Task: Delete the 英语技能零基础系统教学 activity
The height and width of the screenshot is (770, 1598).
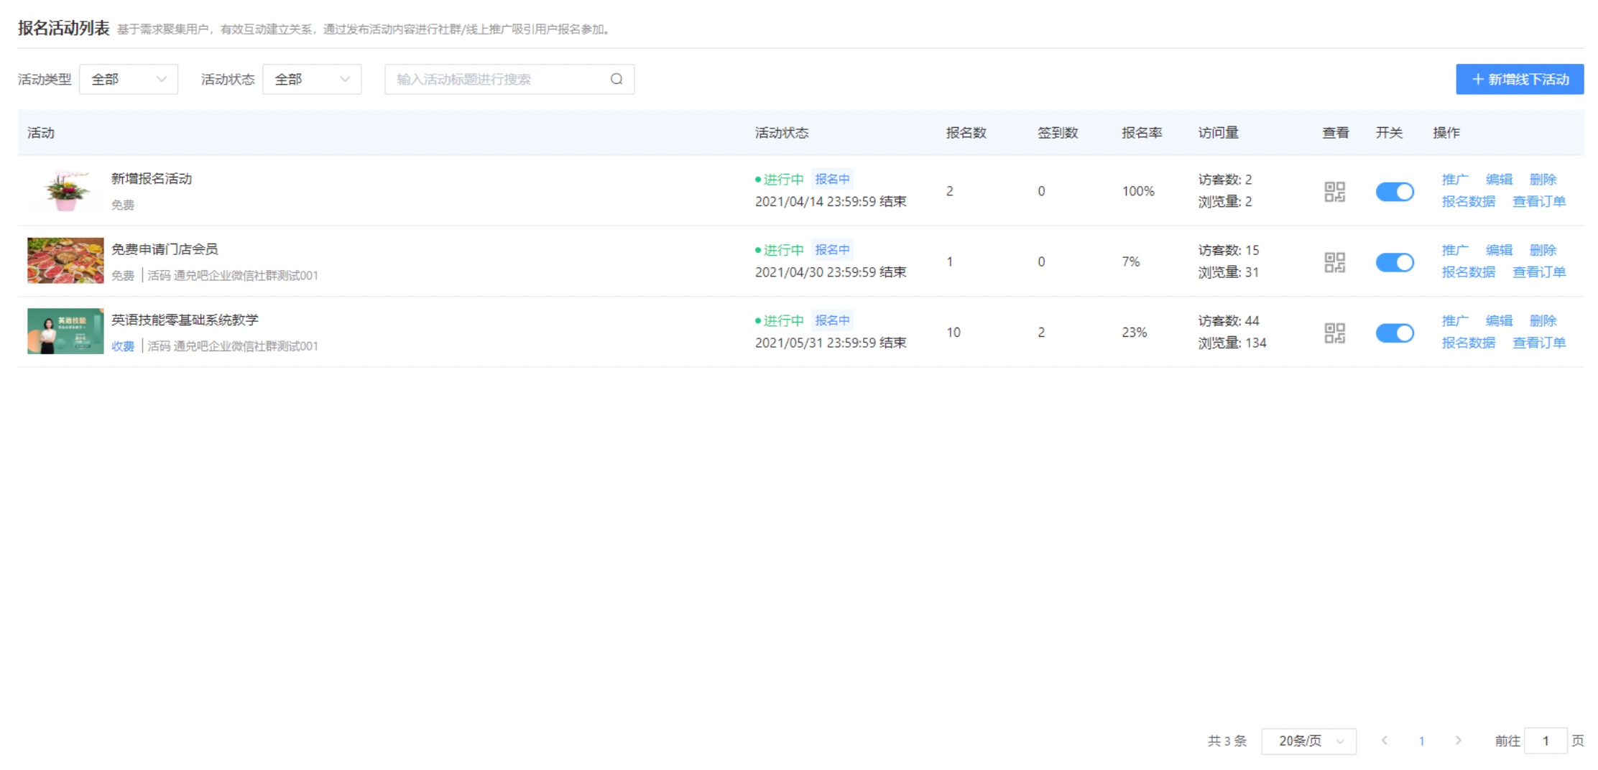Action: coord(1543,320)
